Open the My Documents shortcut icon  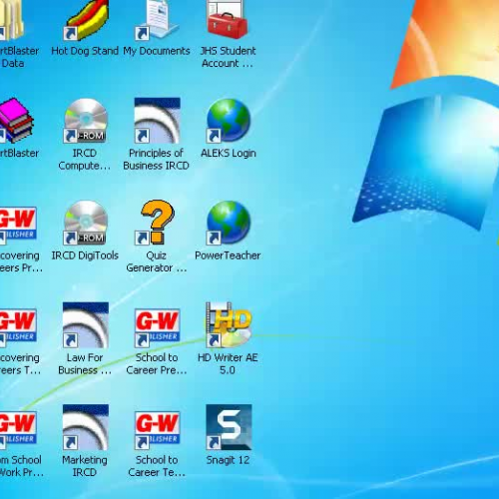(158, 20)
